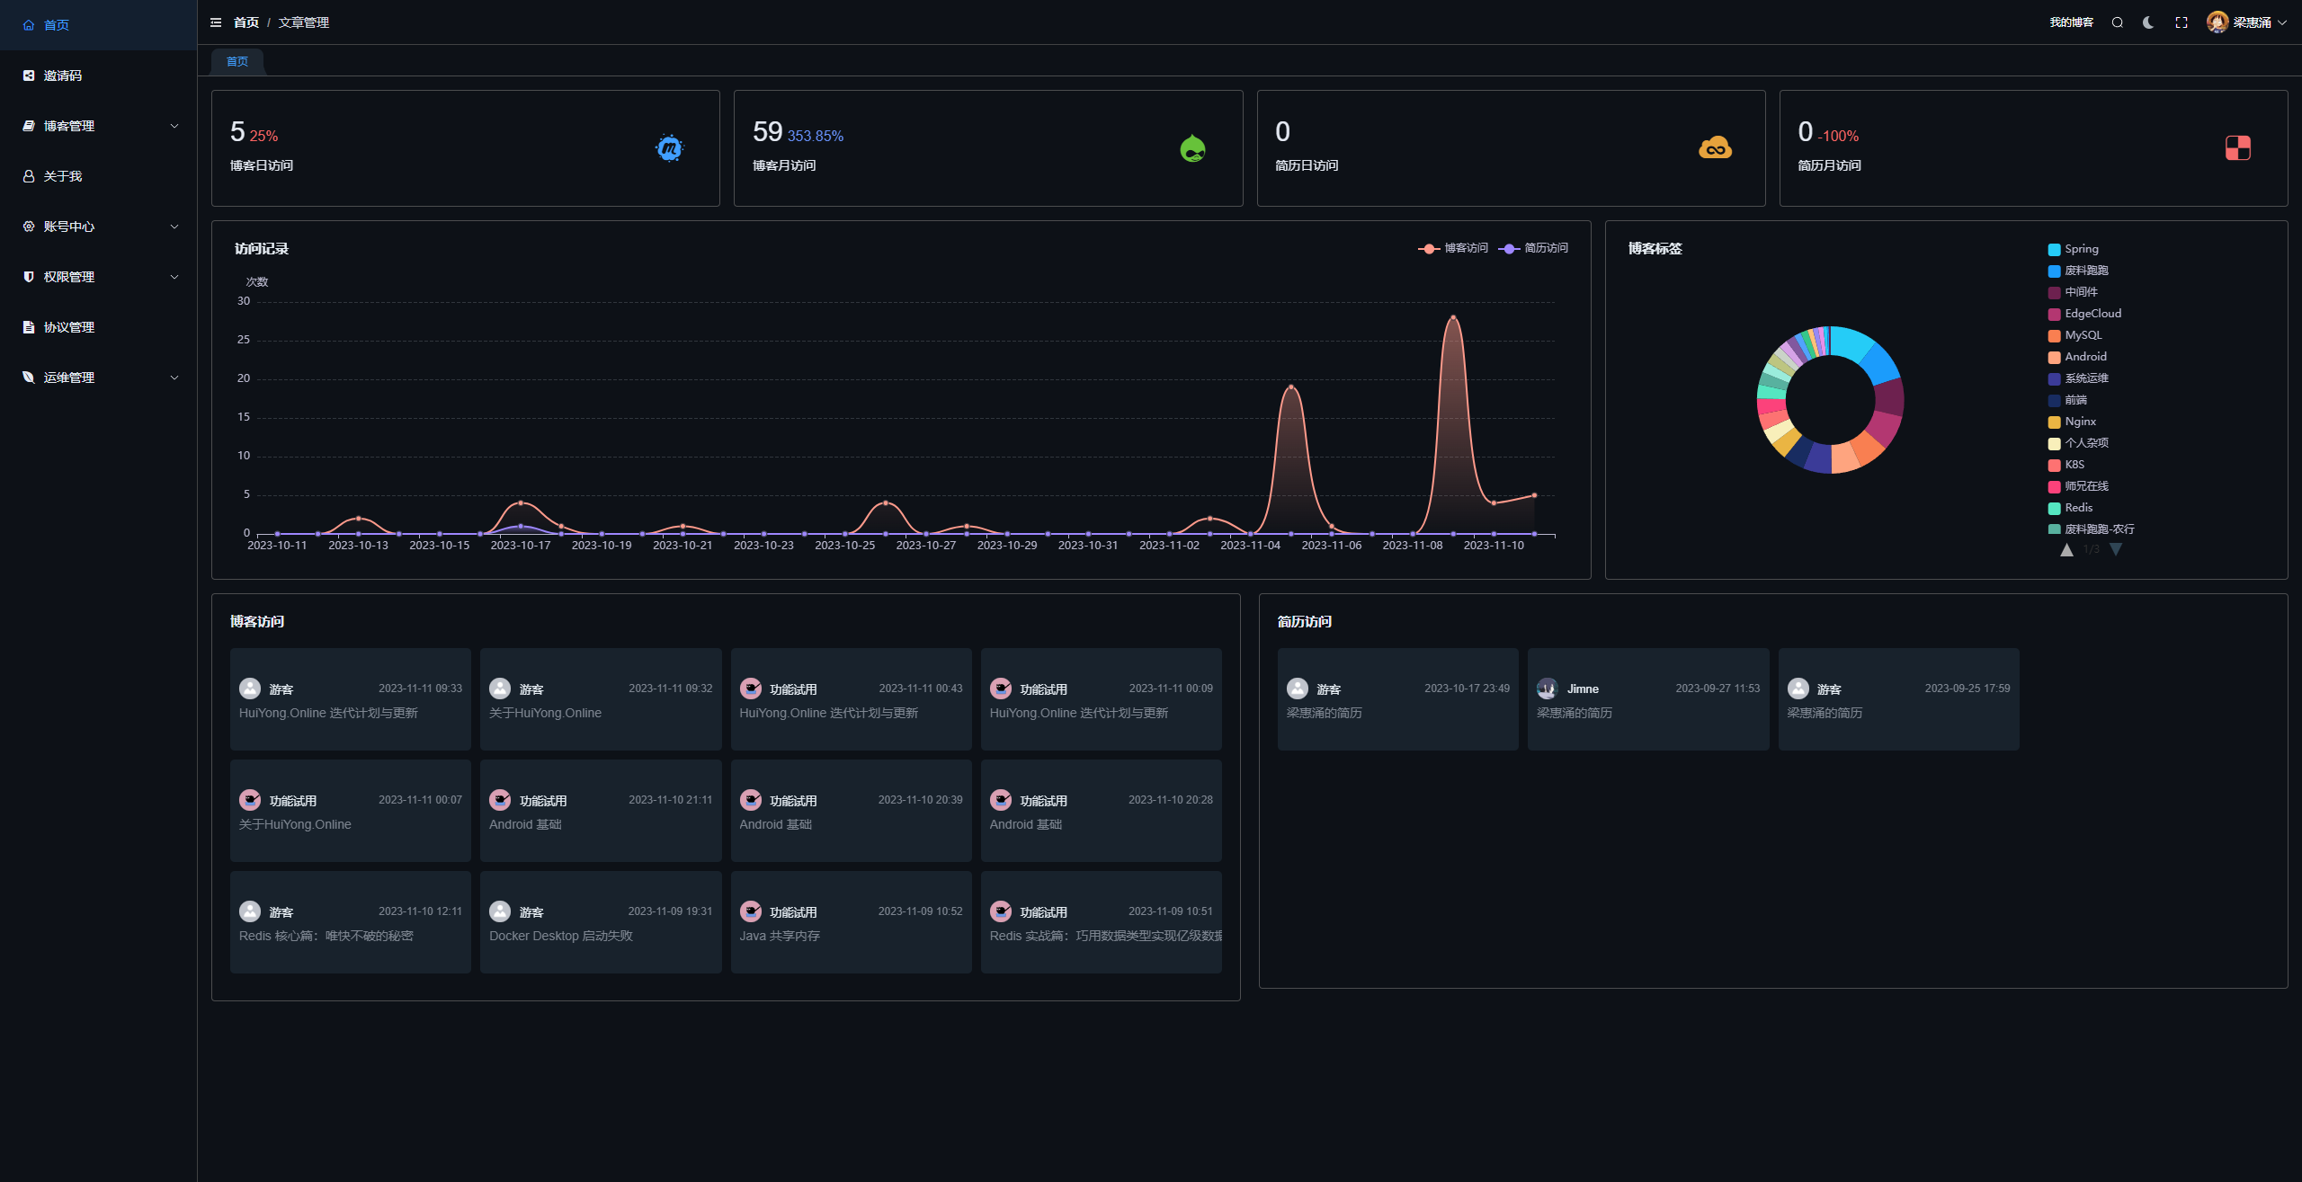This screenshot has height=1182, width=2302.
Task: Open the 我的博客 link
Action: coord(2071,22)
